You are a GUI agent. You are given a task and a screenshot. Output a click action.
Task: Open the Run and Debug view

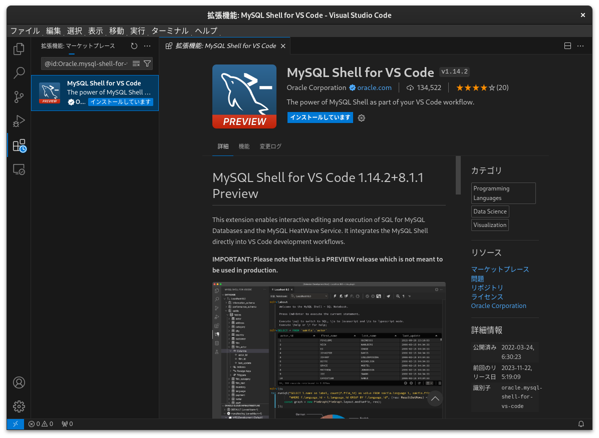coord(19,121)
